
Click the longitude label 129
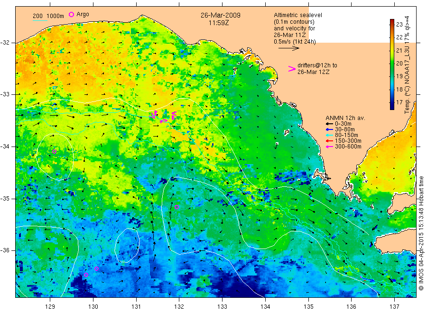50,307
